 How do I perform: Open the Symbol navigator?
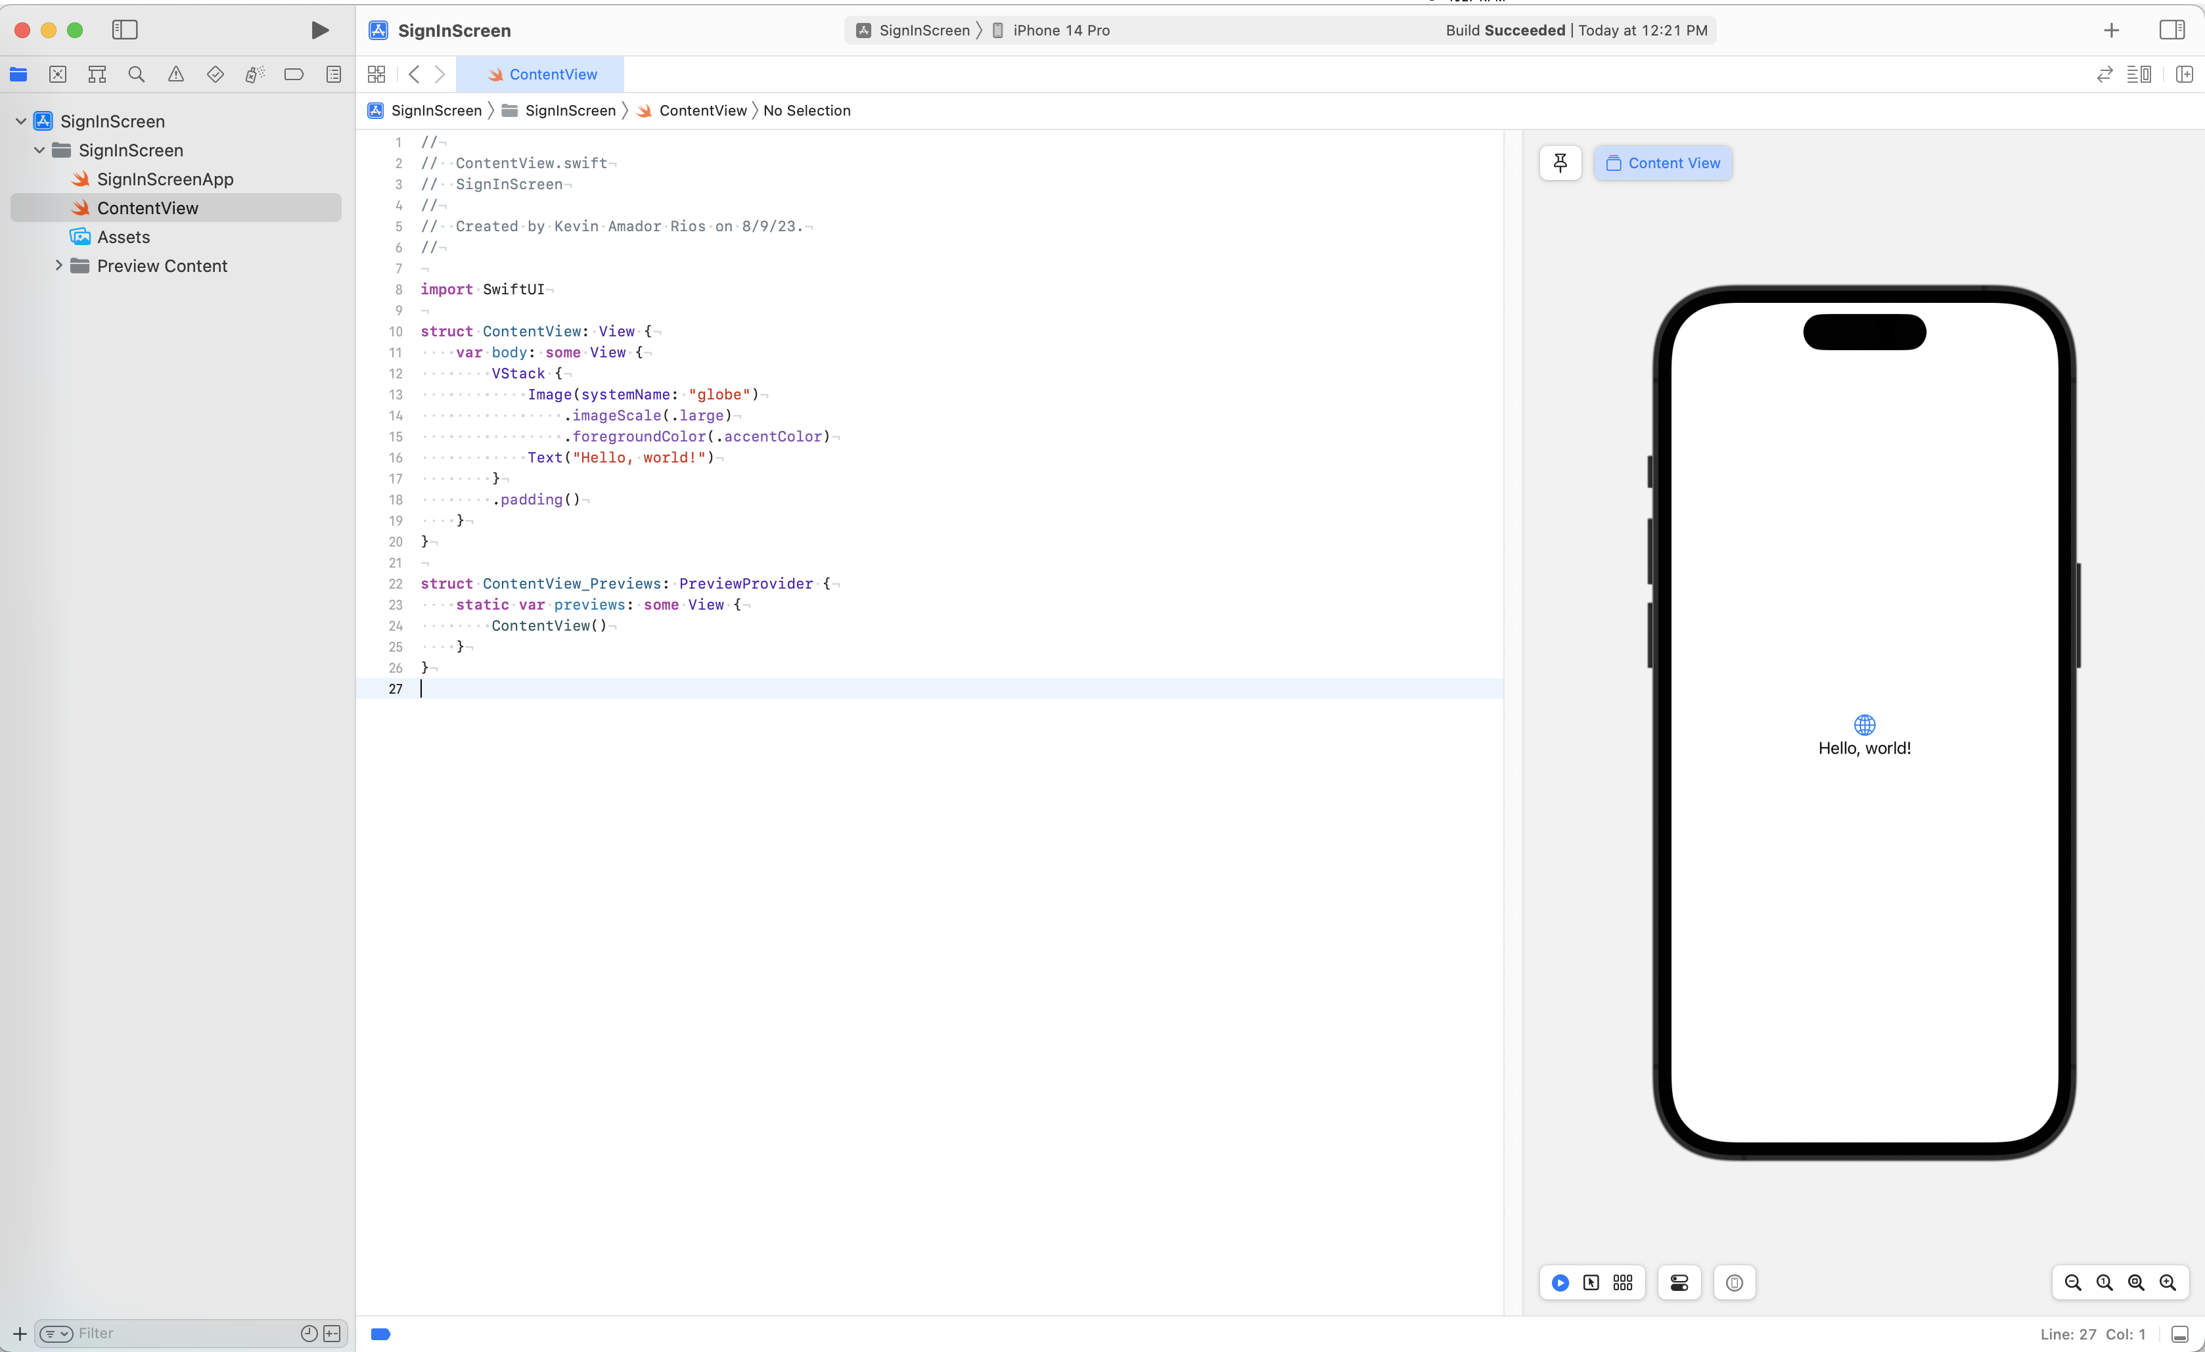[x=97, y=74]
